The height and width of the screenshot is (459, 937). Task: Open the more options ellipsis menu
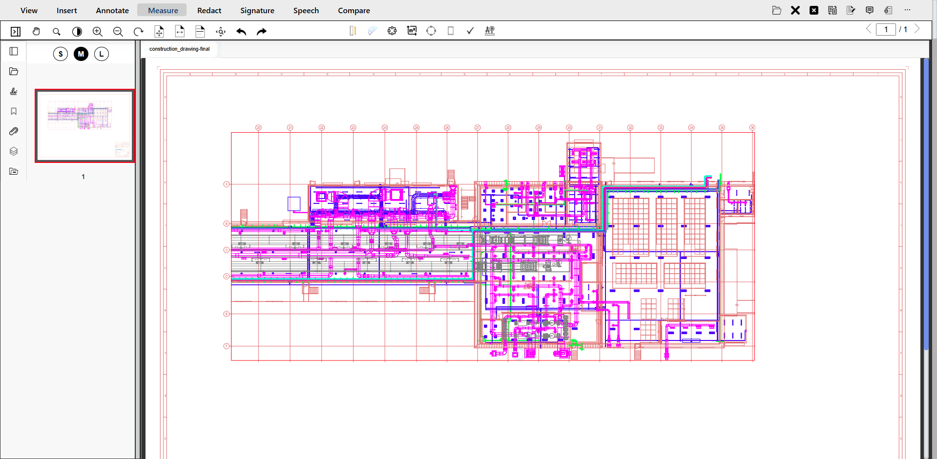coord(907,10)
